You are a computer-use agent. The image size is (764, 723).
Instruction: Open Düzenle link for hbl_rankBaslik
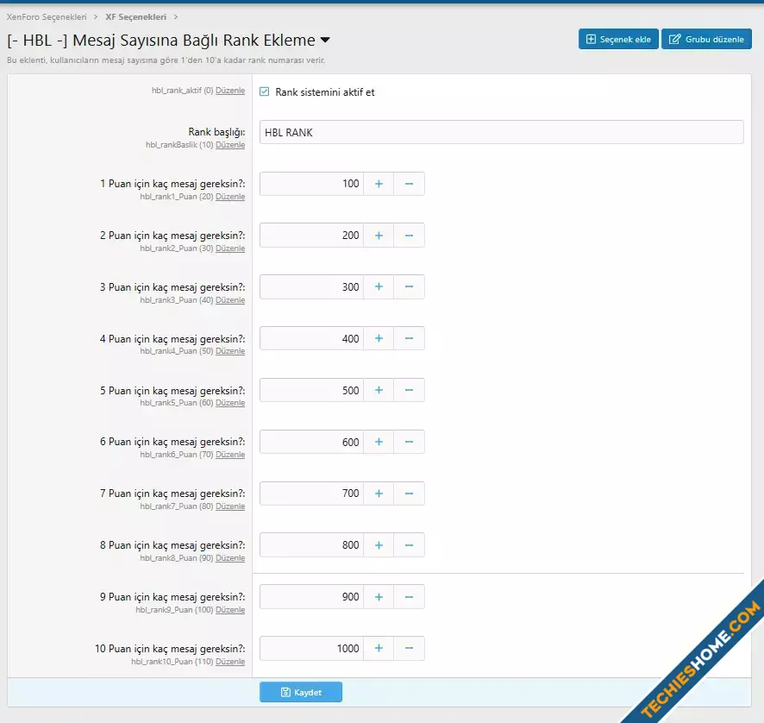point(230,145)
